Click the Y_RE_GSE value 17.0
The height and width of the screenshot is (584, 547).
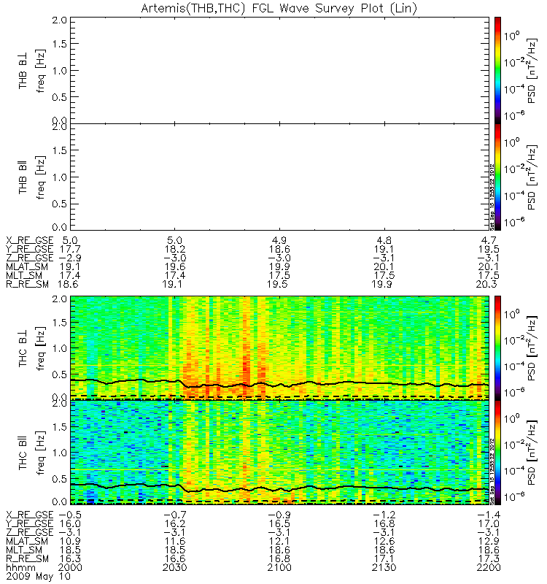pos(489,523)
